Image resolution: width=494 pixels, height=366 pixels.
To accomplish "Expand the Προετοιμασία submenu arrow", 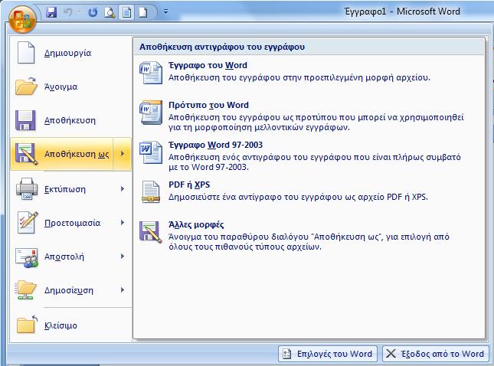I will tap(123, 223).
